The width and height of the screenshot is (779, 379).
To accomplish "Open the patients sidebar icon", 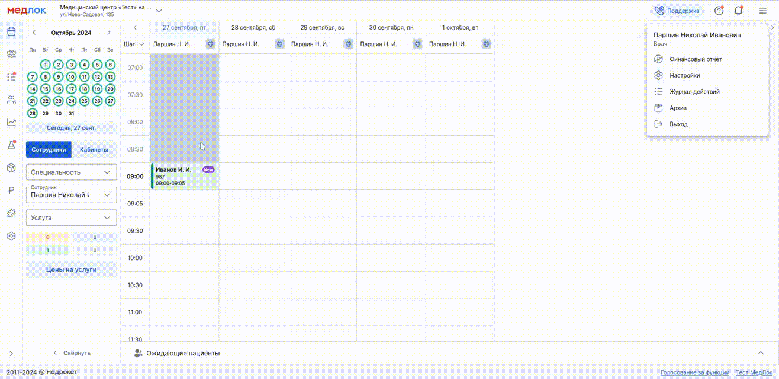I will (x=11, y=99).
